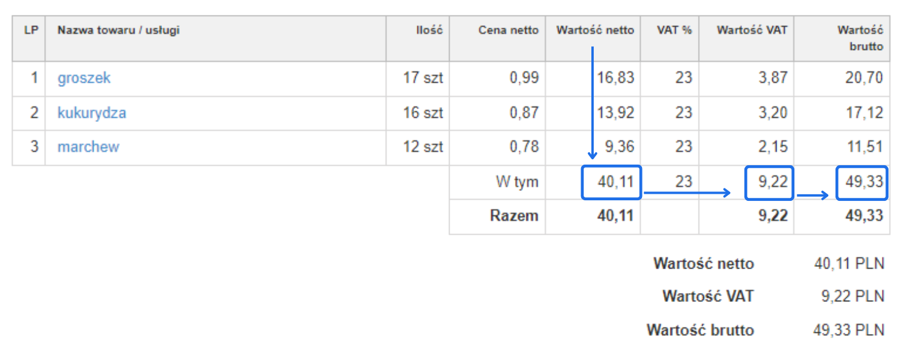Screen dimensions: 901x353
Task: Click the 40,11 PLN net summary amount
Action: (x=849, y=263)
